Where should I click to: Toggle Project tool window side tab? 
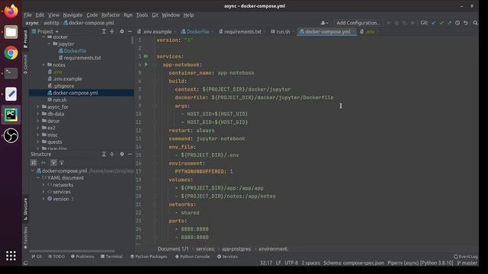click(25, 39)
